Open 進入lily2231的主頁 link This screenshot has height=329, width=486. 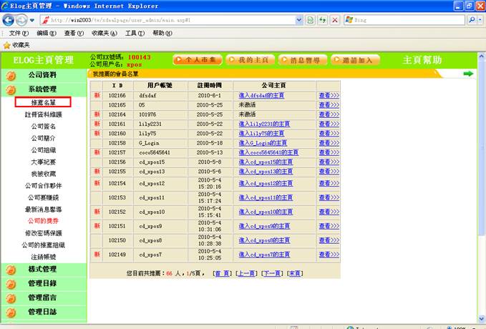[263, 124]
